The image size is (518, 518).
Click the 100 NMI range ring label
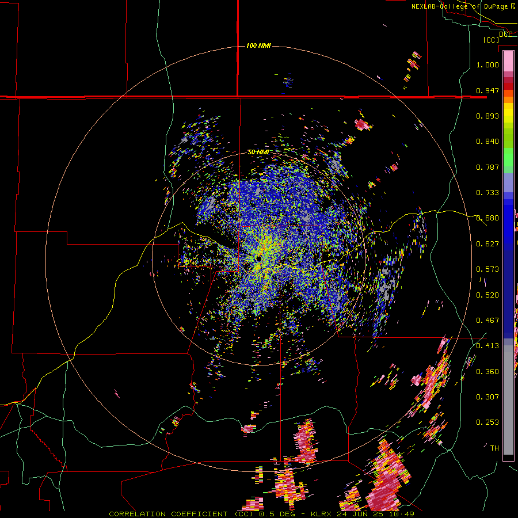(x=258, y=45)
